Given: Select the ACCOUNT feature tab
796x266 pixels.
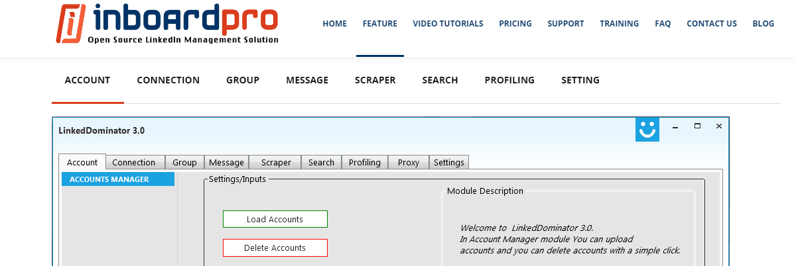Looking at the screenshot, I should pos(88,80).
